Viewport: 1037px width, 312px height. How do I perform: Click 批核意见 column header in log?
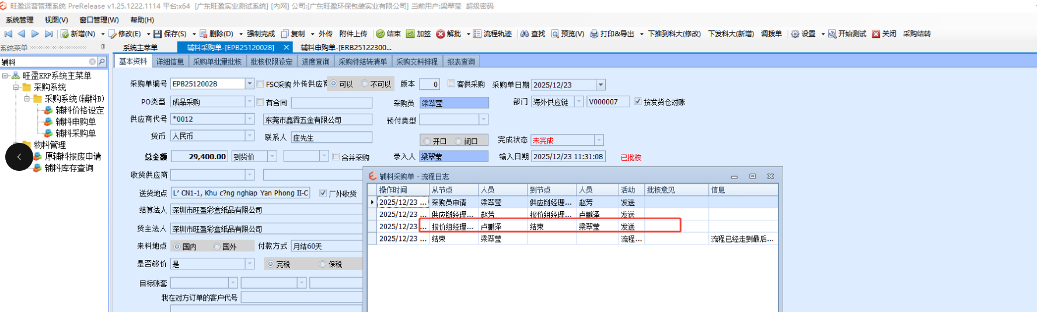pos(676,190)
